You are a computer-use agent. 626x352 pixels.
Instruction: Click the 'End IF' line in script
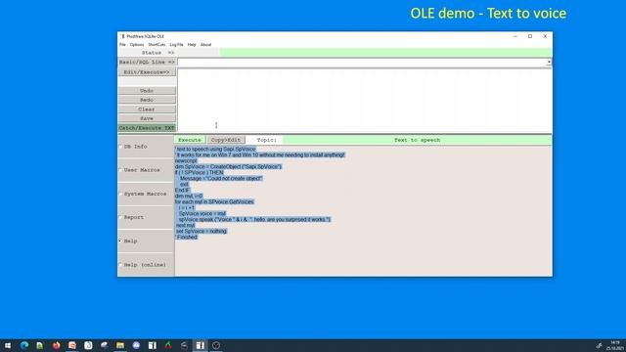pyautogui.click(x=183, y=190)
